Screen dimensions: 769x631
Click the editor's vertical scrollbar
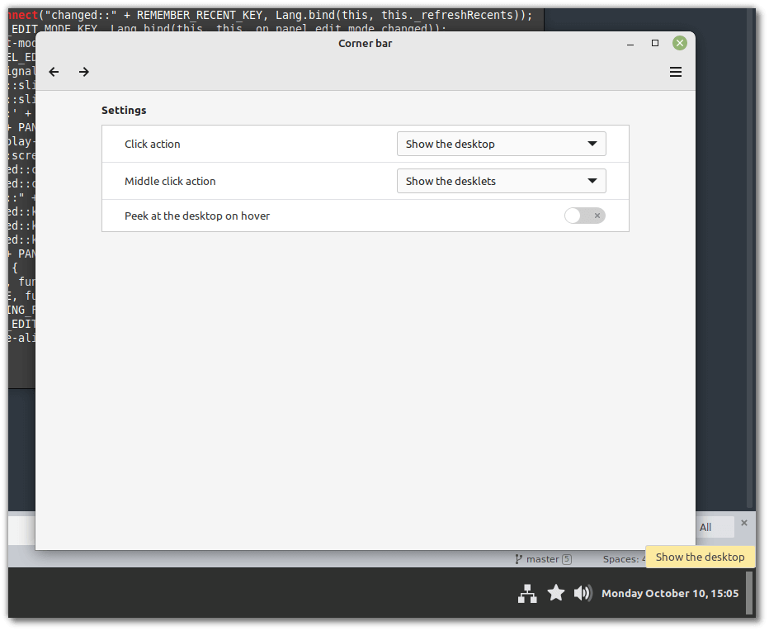coord(749,248)
